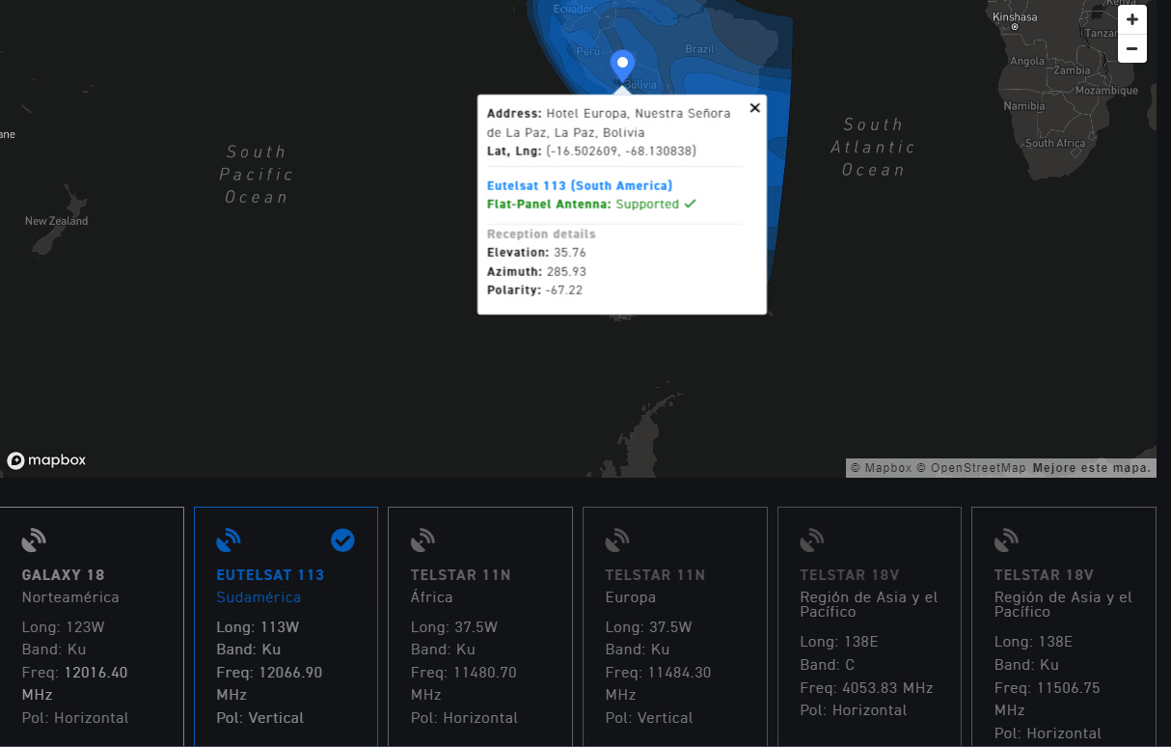The width and height of the screenshot is (1171, 747).
Task: Click the Telstar 18V C-band satellite icon
Action: [812, 540]
